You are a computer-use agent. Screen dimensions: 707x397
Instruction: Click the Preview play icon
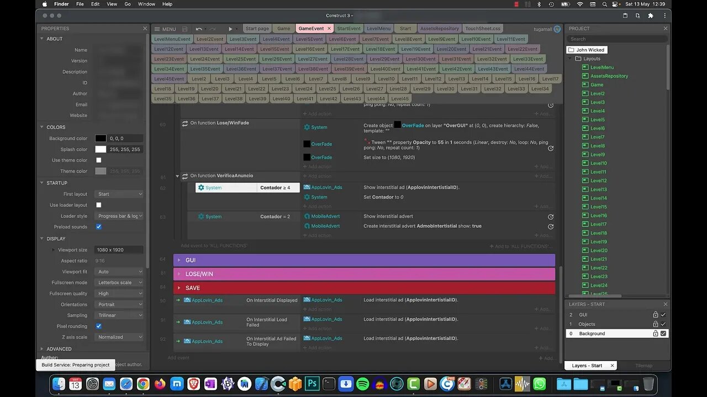click(x=230, y=29)
